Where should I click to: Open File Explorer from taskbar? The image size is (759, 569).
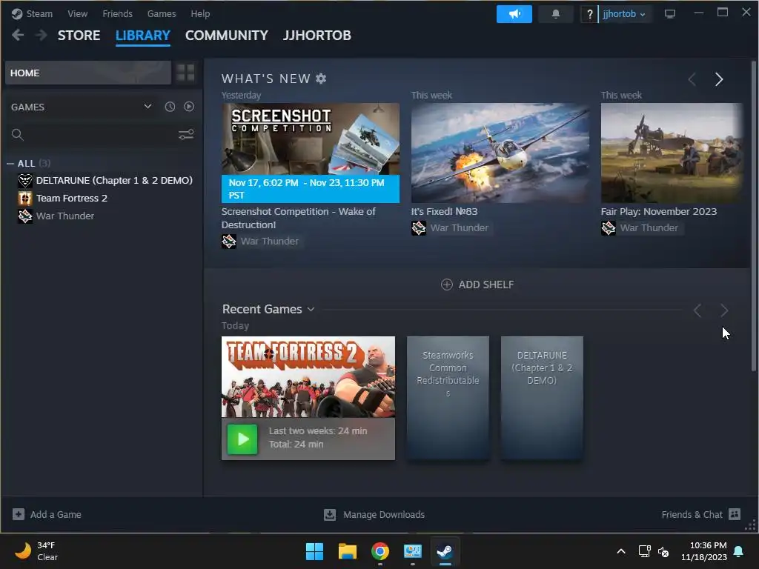tap(348, 551)
